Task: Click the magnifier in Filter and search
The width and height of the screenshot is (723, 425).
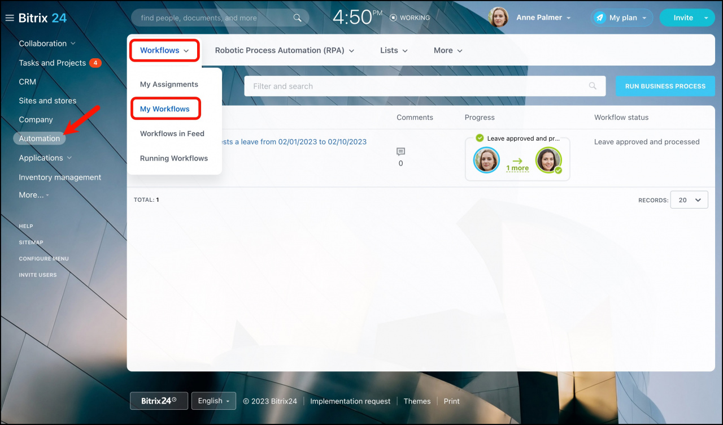Action: point(593,86)
